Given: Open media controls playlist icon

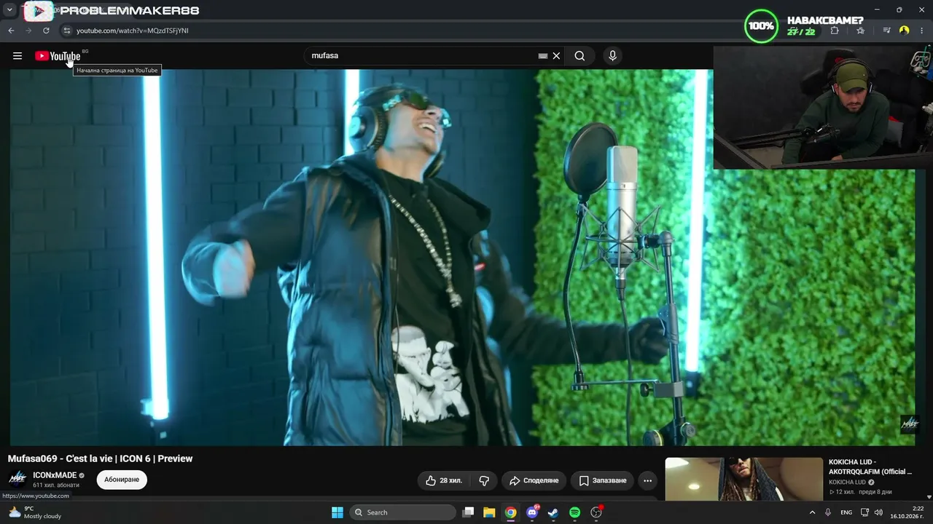Looking at the screenshot, I should click(x=886, y=31).
